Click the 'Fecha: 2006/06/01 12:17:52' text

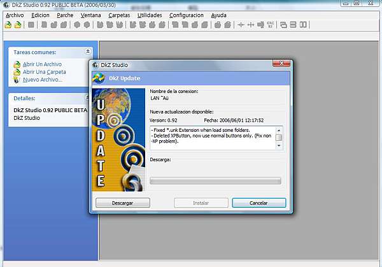pos(234,120)
